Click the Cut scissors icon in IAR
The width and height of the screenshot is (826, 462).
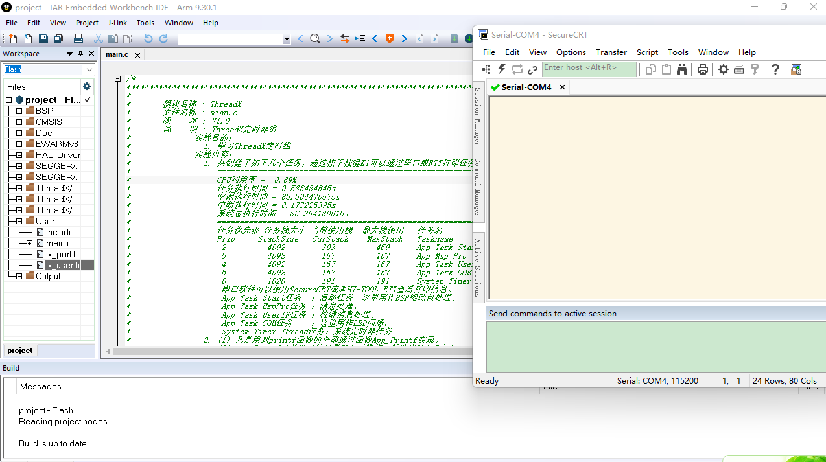click(99, 39)
